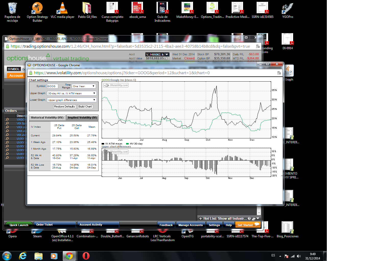This screenshot has height=261, width=383.
Task: Click the scrollbar down arrow above Hot List
Action: point(259,213)
